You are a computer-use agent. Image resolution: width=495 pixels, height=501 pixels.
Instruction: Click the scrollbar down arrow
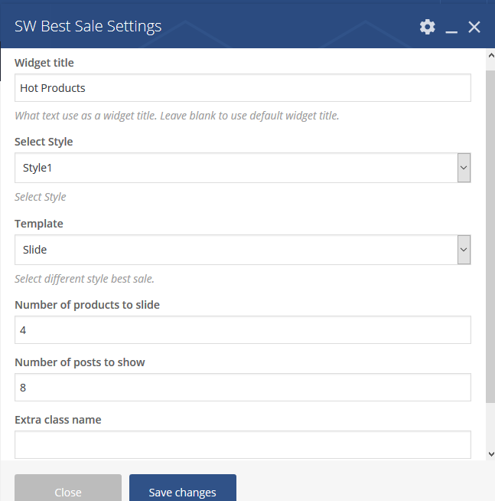(491, 454)
